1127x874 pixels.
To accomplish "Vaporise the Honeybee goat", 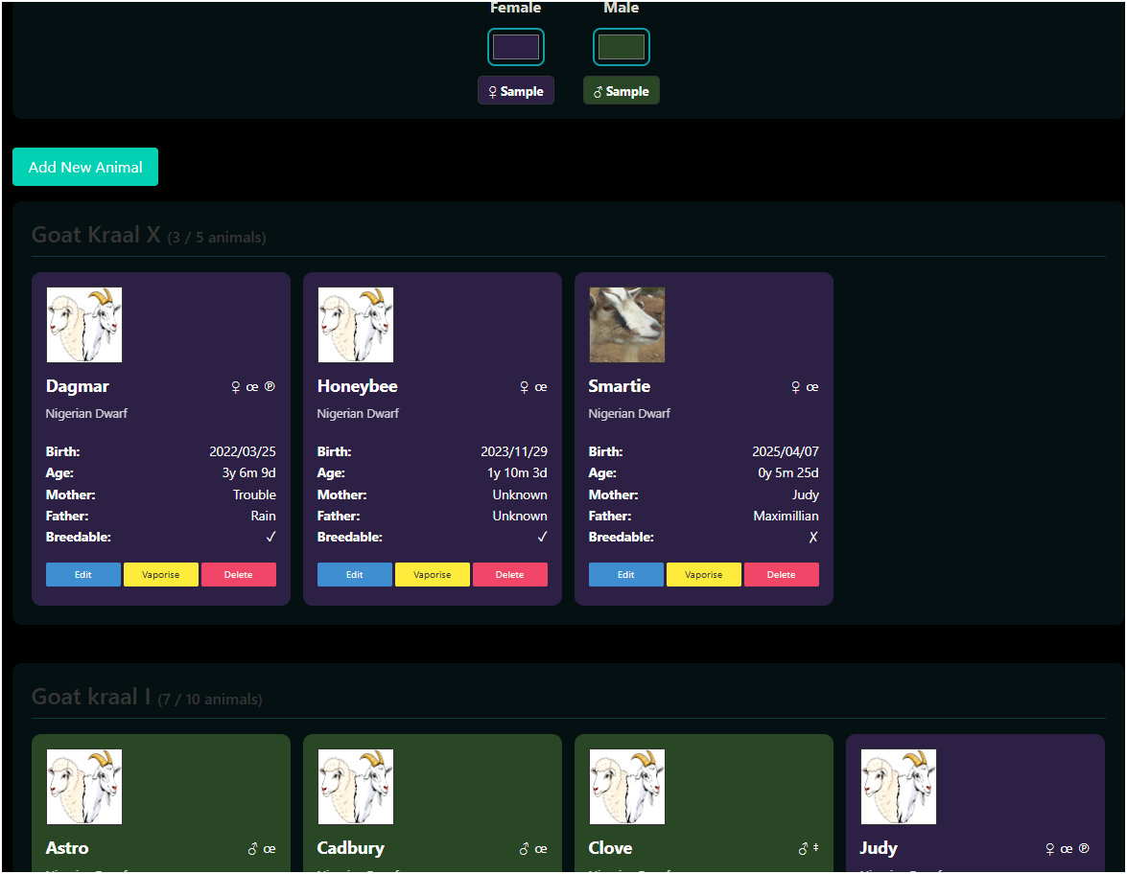I will [x=433, y=575].
